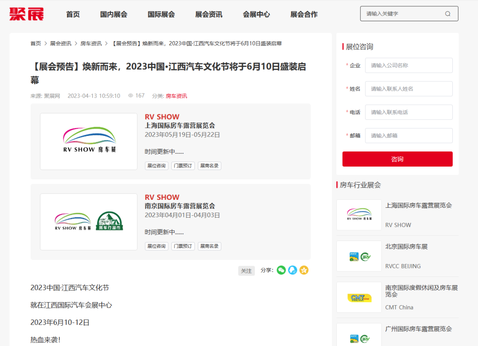Click the search magnifier icon
The image size is (478, 346).
pos(447,14)
